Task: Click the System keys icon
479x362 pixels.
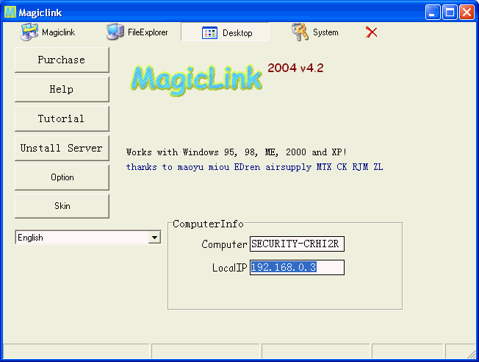Action: 300,32
